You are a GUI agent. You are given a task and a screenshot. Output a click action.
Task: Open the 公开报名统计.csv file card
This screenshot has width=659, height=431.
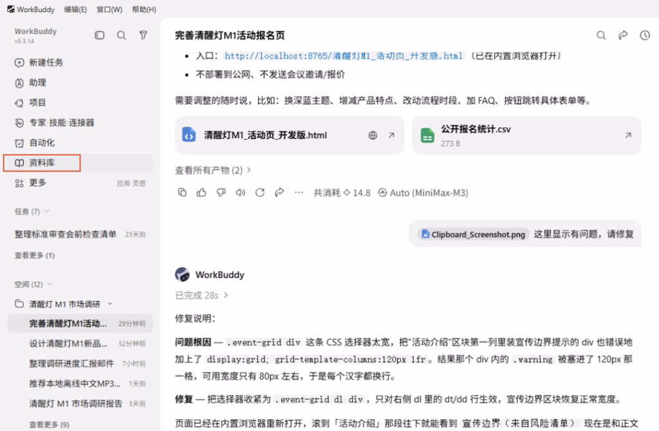coord(526,135)
